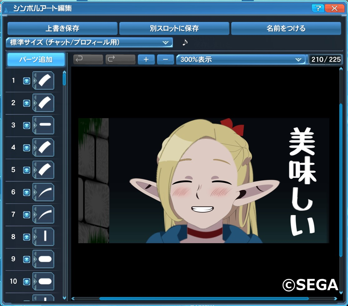
Task: Open the 標準サイズ size dropdown
Action: pyautogui.click(x=89, y=42)
